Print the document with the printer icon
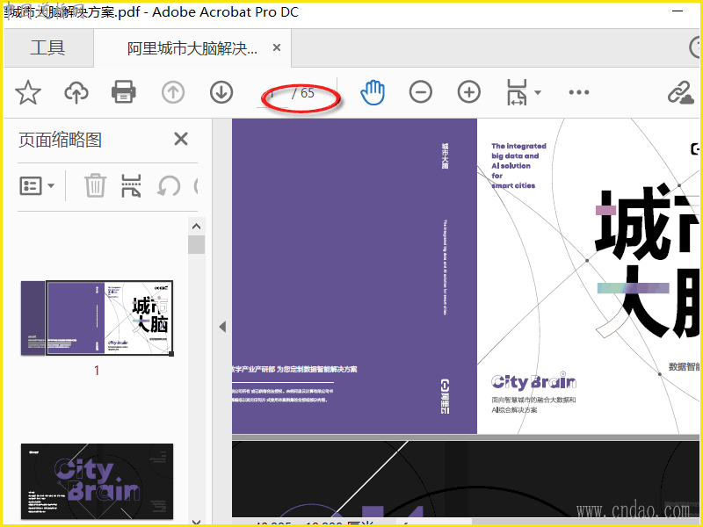703x527 pixels. tap(124, 92)
